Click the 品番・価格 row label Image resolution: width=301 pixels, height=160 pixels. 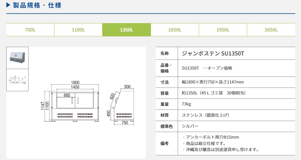click(166, 68)
